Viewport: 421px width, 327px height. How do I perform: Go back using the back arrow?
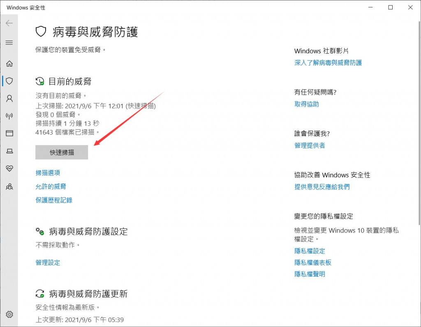click(9, 23)
